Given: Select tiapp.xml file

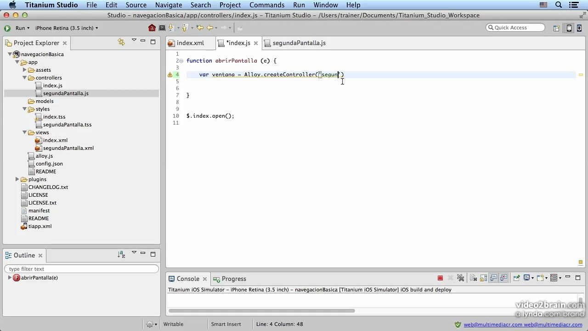Looking at the screenshot, I should point(40,226).
